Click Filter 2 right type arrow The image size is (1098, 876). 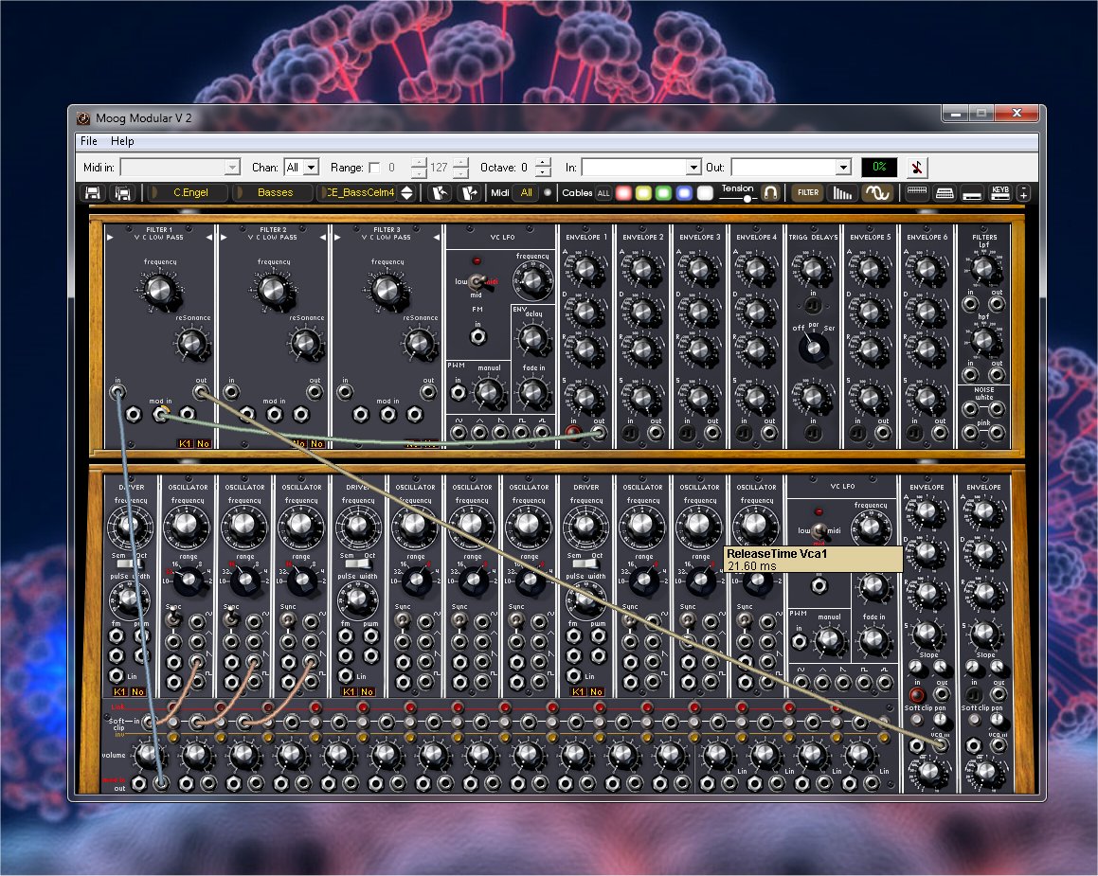click(323, 238)
